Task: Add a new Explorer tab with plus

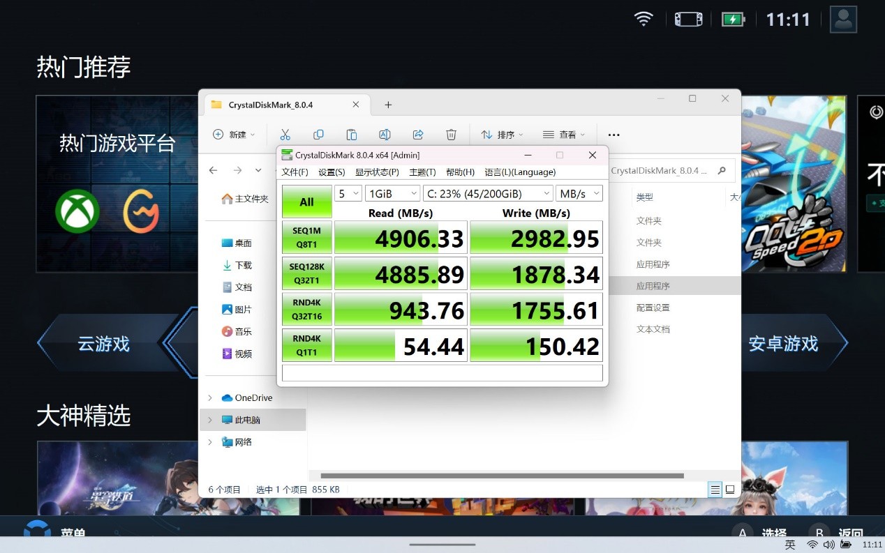Action: (x=388, y=105)
